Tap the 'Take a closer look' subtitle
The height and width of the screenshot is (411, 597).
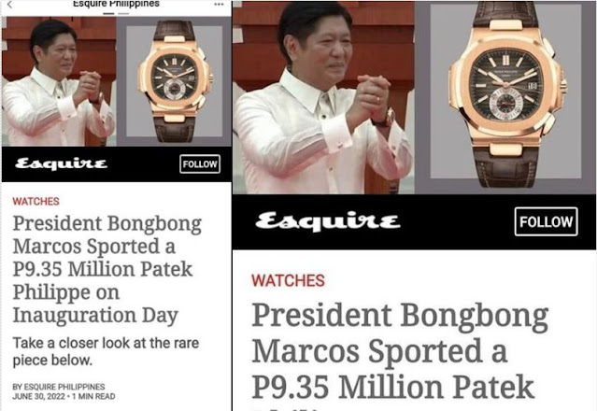pyautogui.click(x=106, y=351)
